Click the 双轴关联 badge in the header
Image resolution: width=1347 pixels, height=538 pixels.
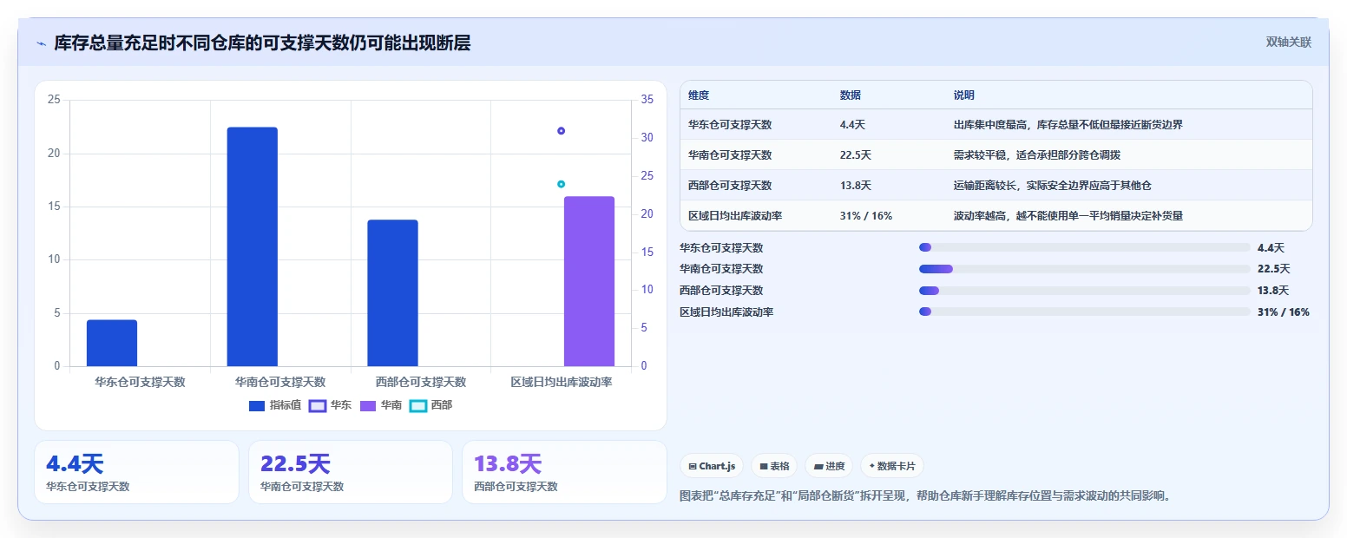(x=1288, y=43)
